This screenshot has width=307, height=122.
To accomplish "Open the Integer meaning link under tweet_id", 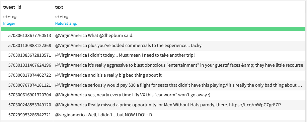I will pos(9,23).
